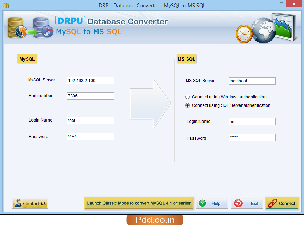Focus the MS SQL Server field
This screenshot has width=304, height=227.
[252, 81]
